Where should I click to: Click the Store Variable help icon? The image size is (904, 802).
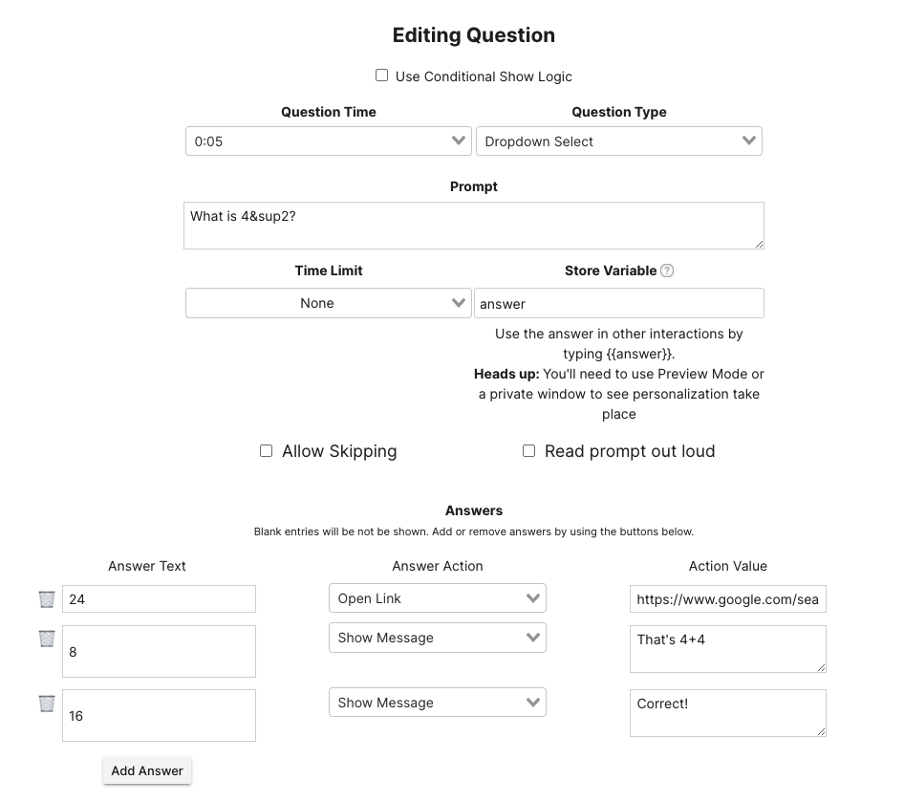pyautogui.click(x=667, y=271)
